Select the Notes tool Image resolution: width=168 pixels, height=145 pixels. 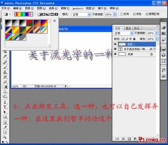[5, 123]
